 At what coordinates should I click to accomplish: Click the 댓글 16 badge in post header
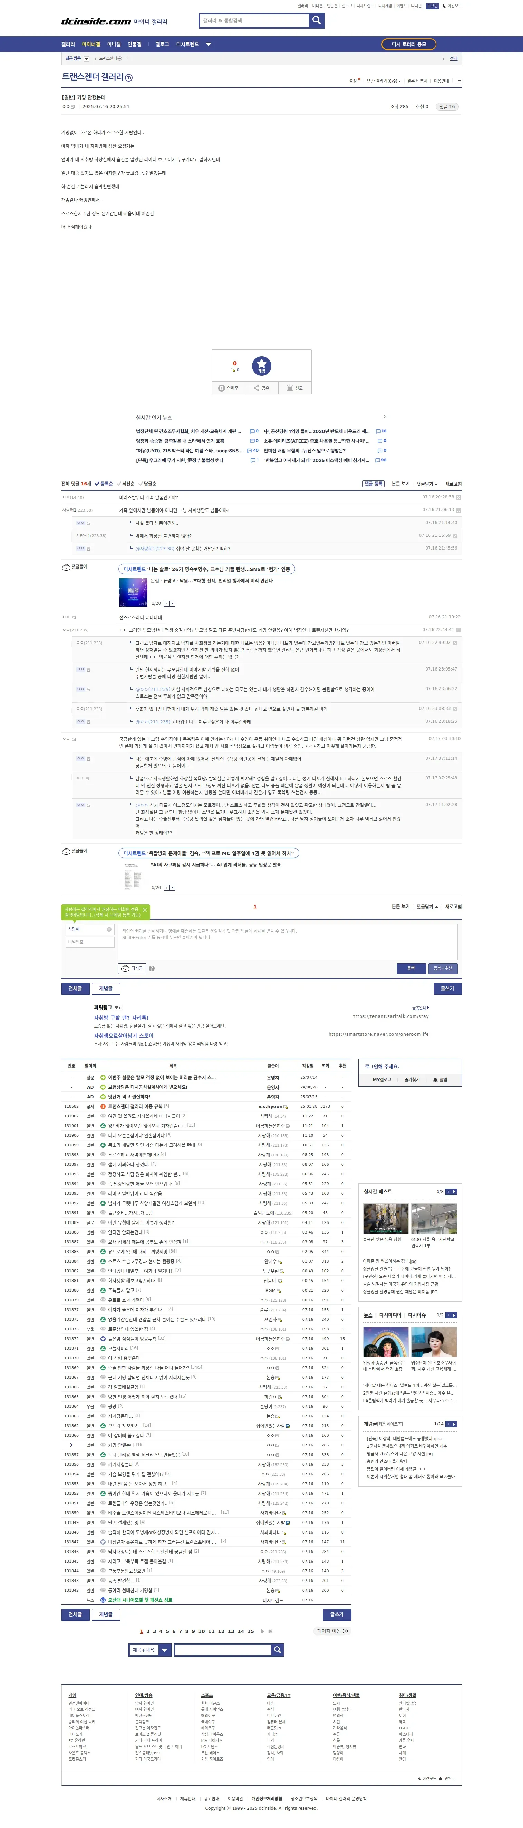tap(446, 106)
